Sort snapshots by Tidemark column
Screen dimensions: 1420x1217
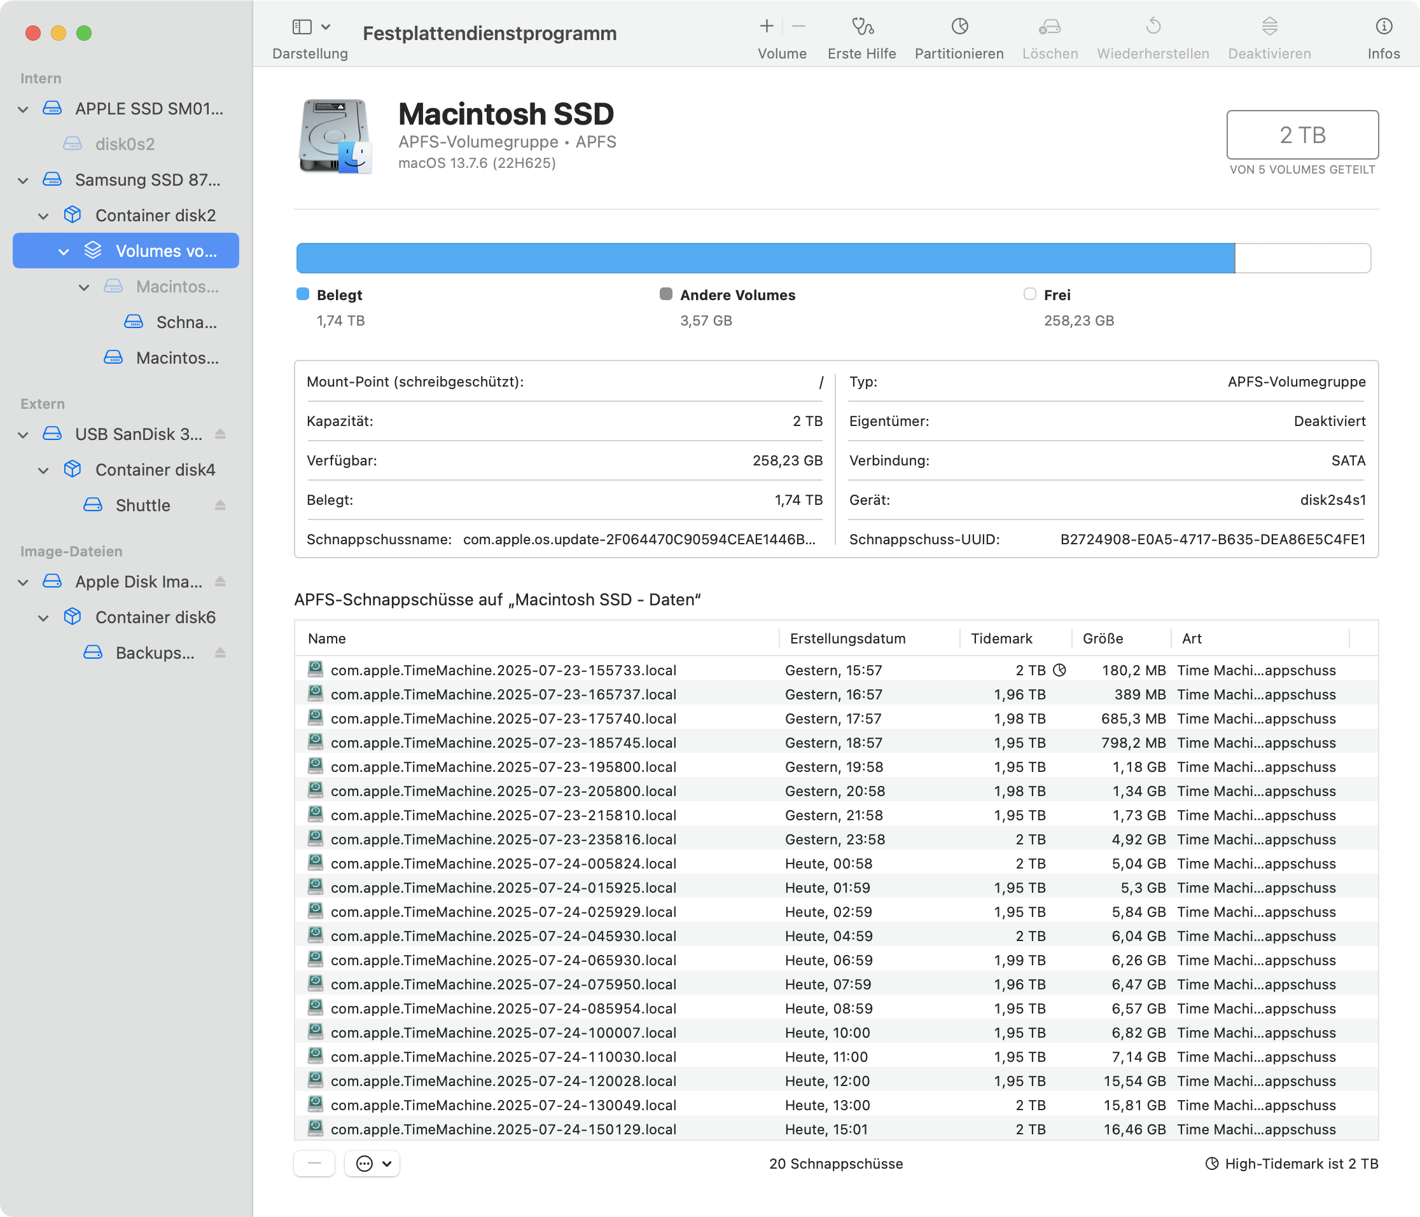tap(1017, 639)
